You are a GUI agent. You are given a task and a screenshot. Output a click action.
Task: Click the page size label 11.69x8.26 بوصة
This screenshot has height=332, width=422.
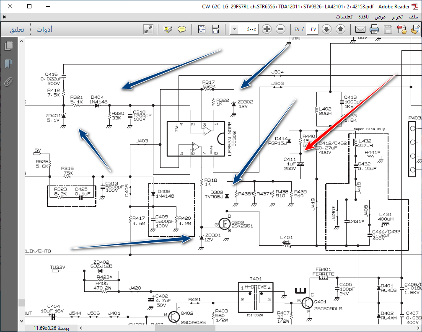(x=51, y=328)
